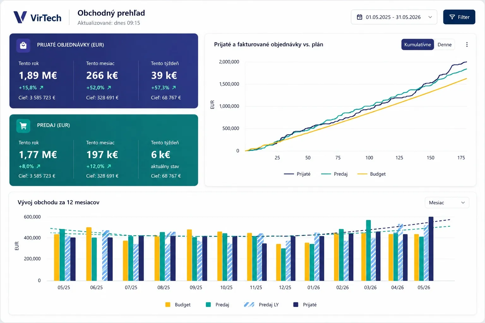Click 'Prijaté a fakturované objednávky vs. plán' title

pyautogui.click(x=268, y=44)
